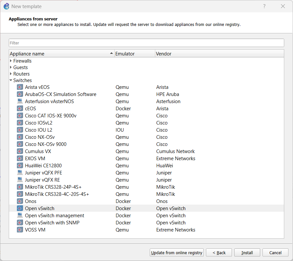Expand the Firewalls category
This screenshot has width=293, height=261.
point(11,61)
